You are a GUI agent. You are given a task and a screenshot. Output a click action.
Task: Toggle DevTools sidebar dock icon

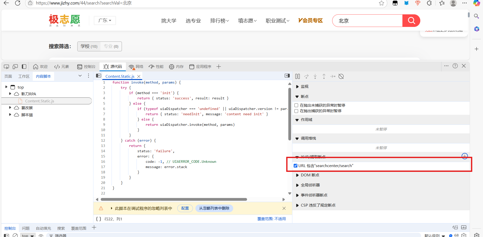[24, 67]
